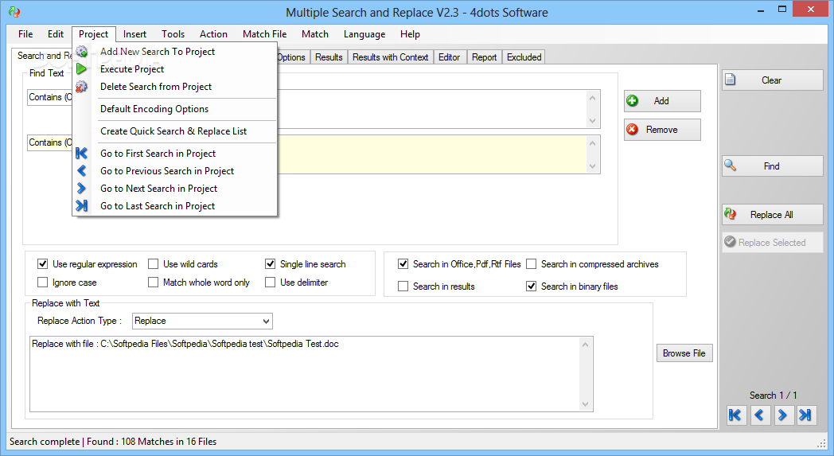The width and height of the screenshot is (834, 456).
Task: Click the Replace Selected button
Action: 772,242
